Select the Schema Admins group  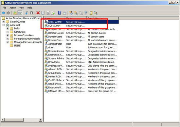coord(56,58)
